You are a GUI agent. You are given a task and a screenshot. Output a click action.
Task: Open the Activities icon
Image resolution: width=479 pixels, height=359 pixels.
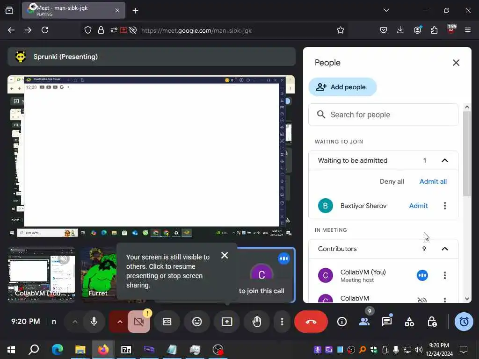(409, 322)
